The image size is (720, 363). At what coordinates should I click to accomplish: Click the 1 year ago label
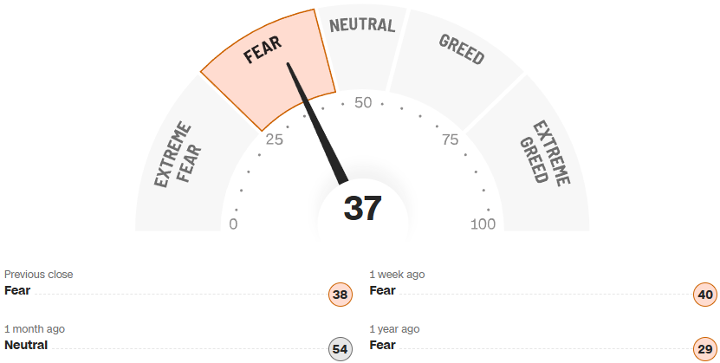(x=395, y=329)
